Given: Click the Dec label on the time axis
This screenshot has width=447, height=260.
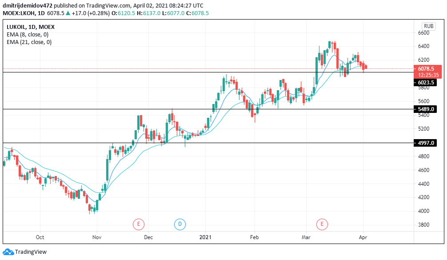Looking at the screenshot, I should click(x=149, y=237).
